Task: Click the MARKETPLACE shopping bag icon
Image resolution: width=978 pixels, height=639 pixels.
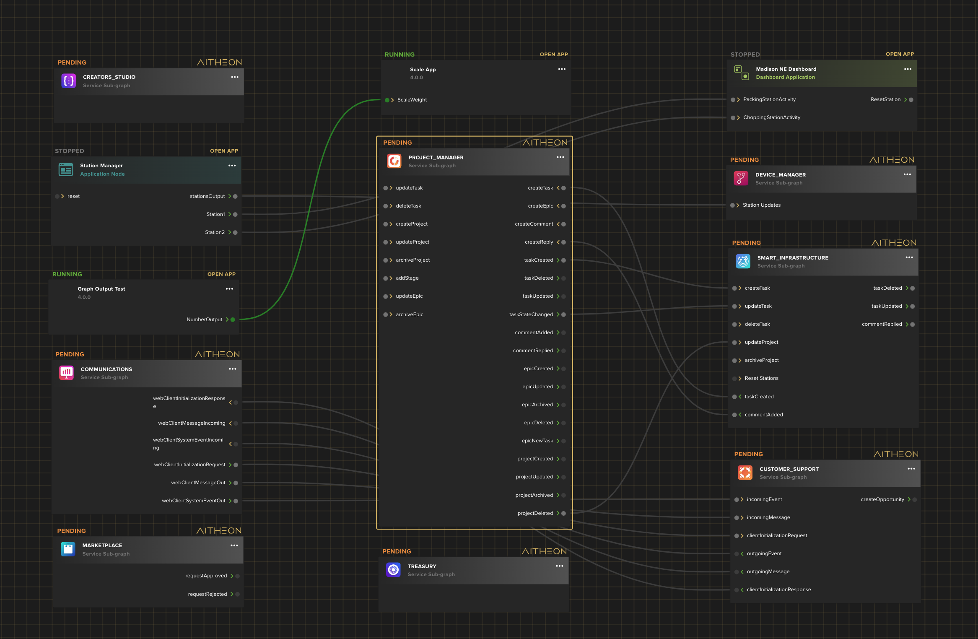Action: pyautogui.click(x=68, y=549)
